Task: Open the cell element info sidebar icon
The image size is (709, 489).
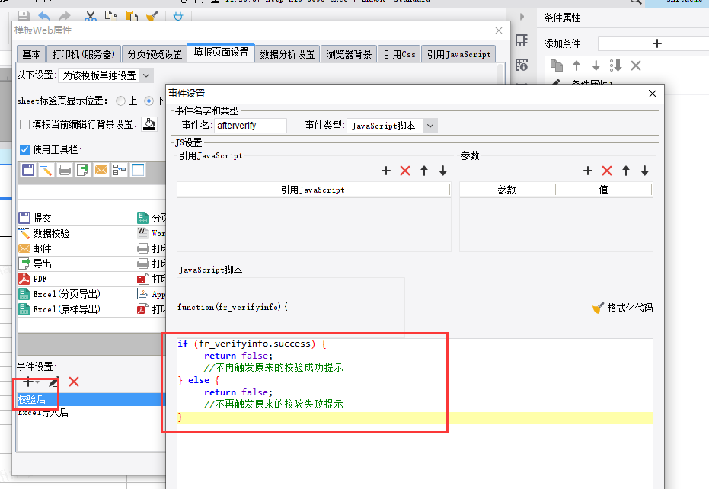Action: [522, 65]
